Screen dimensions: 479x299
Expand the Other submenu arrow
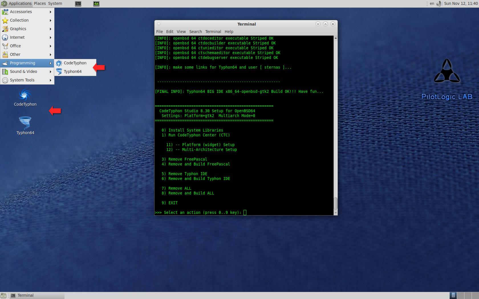50,55
